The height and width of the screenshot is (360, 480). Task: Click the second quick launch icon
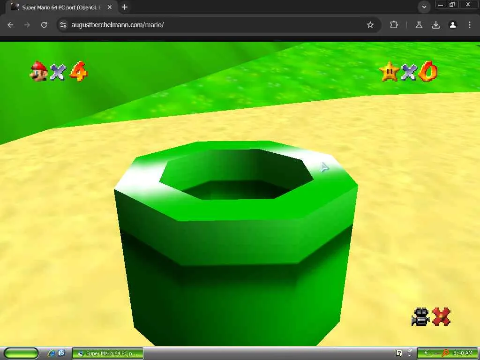[61, 353]
